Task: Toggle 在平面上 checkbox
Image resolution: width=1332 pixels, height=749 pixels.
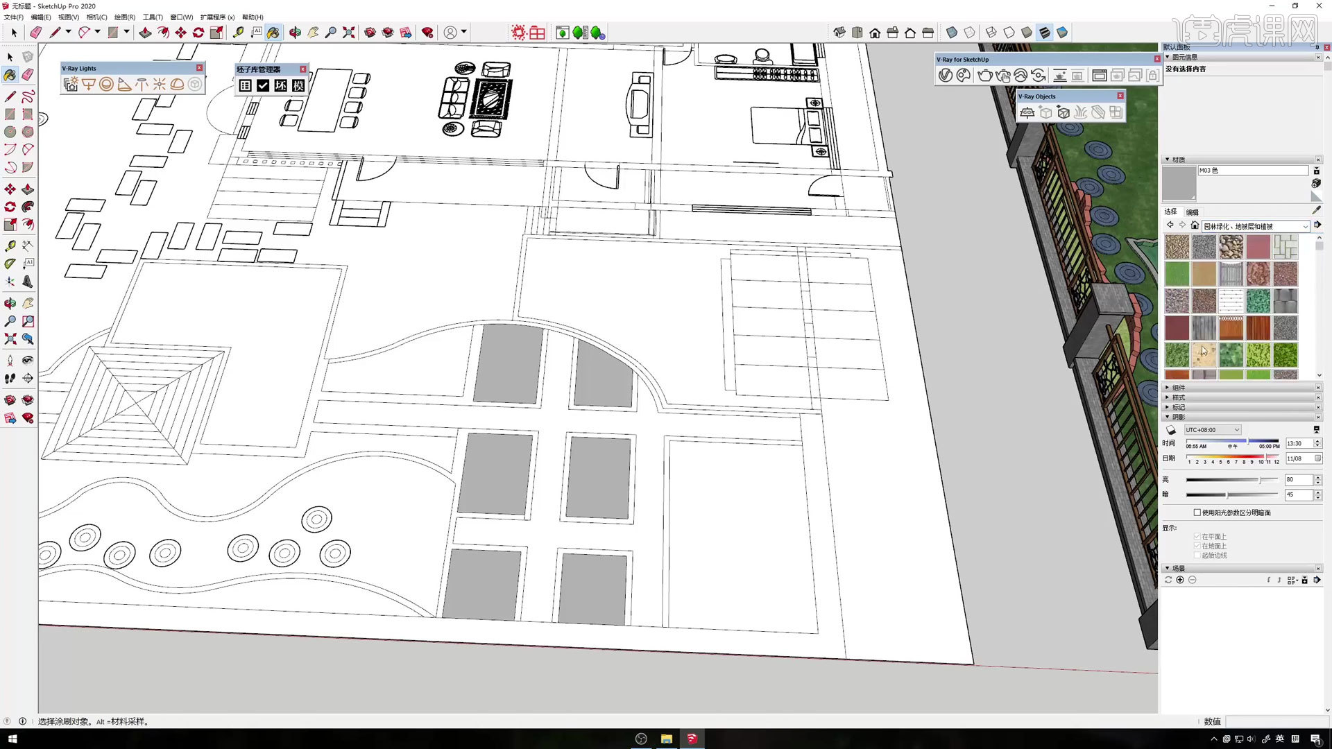Action: 1197,537
